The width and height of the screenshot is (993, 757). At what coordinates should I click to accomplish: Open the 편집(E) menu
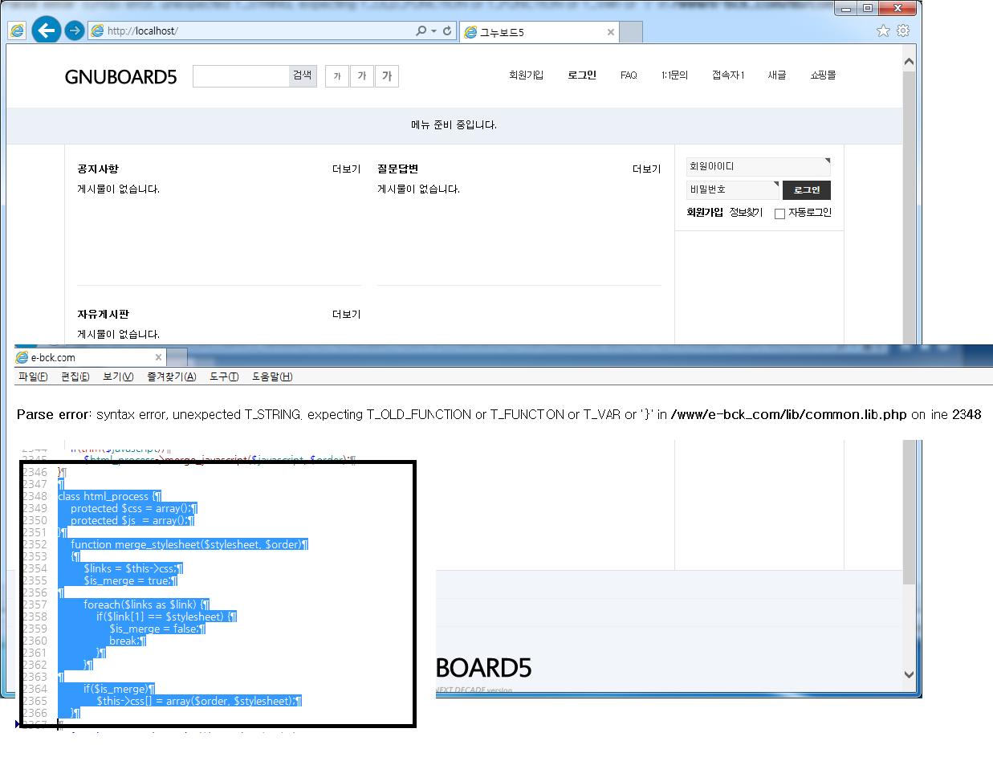(75, 377)
